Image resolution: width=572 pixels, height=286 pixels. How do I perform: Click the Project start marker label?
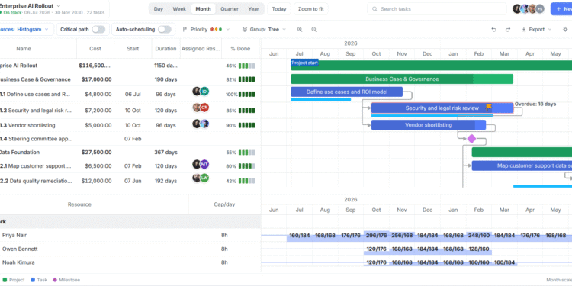click(304, 63)
